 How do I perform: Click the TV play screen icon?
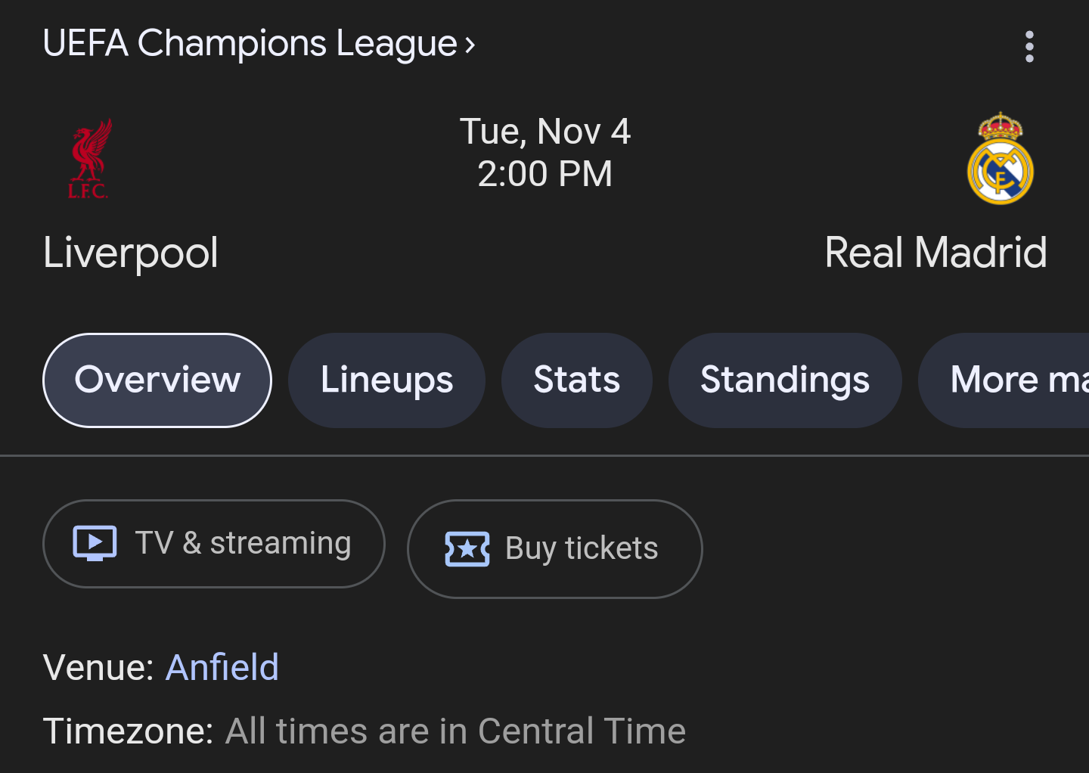95,543
